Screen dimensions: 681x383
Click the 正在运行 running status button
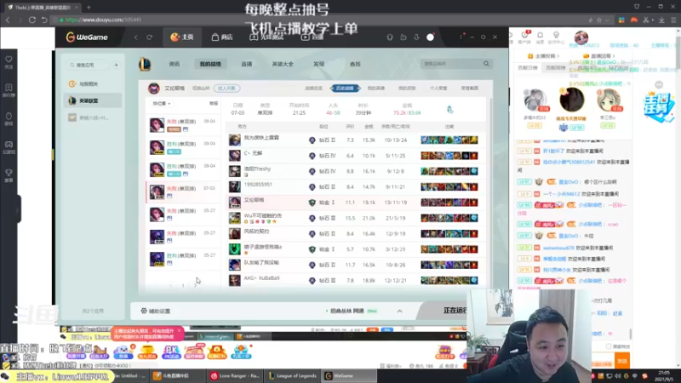[x=455, y=311]
